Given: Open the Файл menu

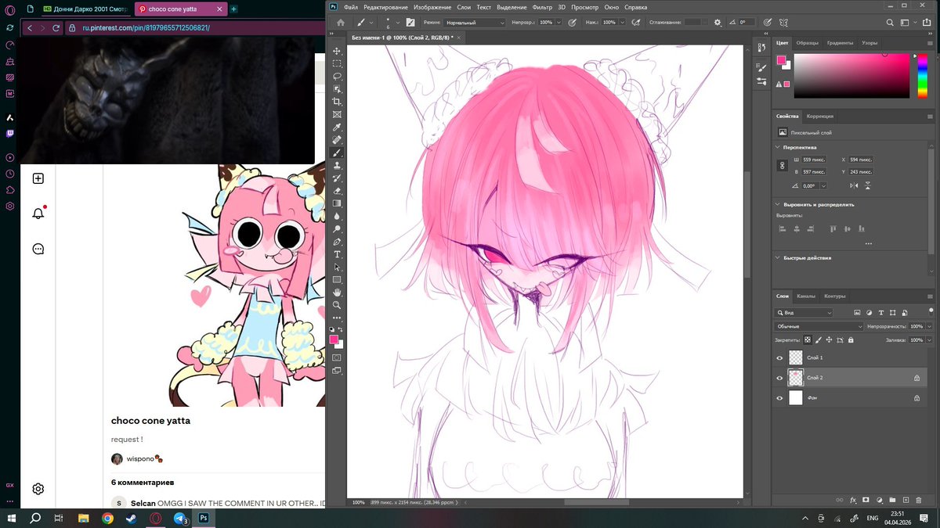Looking at the screenshot, I should pyautogui.click(x=351, y=7).
